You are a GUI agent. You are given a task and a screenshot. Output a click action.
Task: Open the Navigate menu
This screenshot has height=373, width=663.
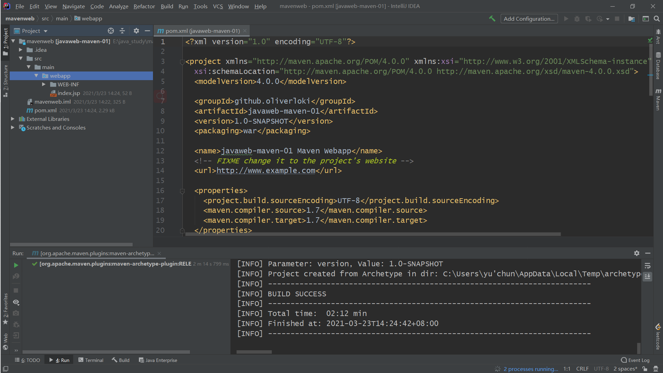pos(74,6)
